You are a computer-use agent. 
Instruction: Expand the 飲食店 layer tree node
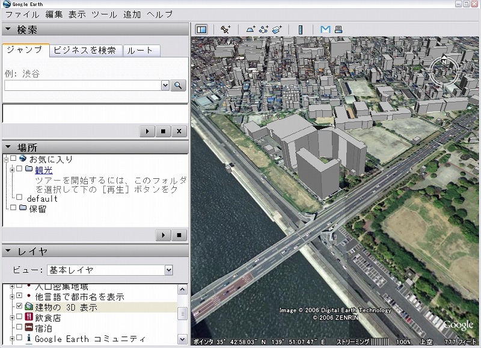click(x=12, y=317)
